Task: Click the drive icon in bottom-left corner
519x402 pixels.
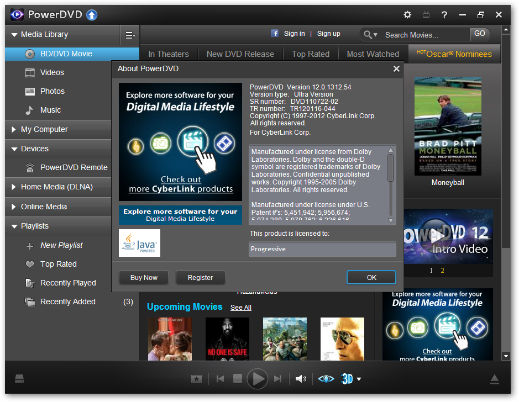Action: click(x=19, y=379)
